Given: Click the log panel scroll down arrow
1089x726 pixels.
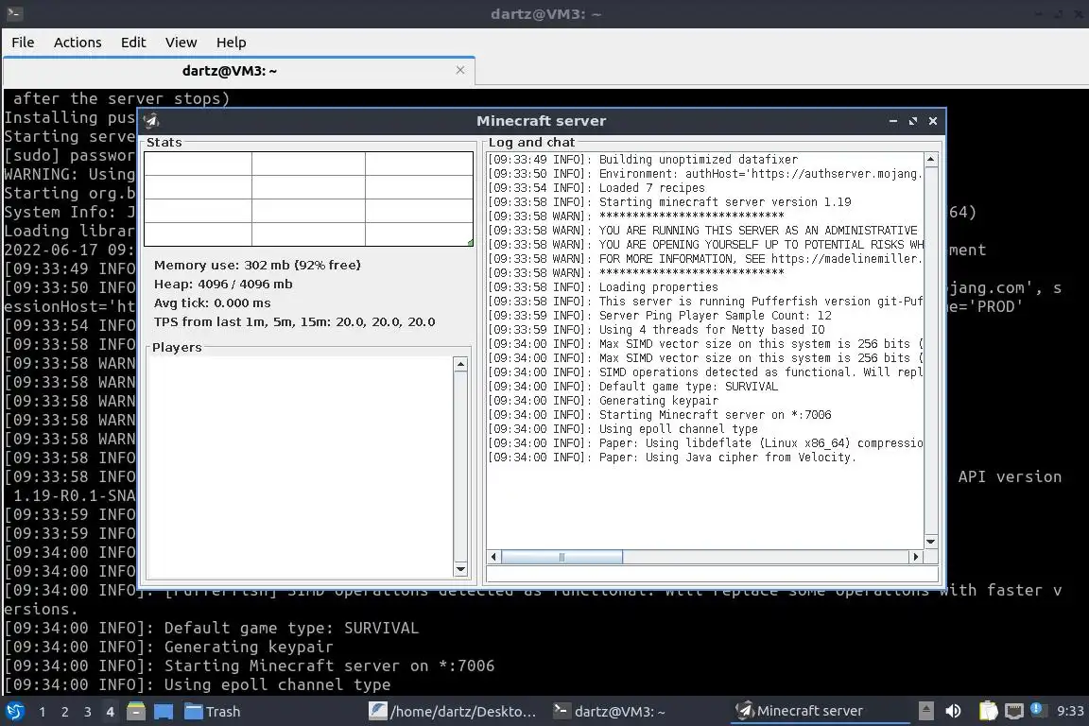Looking at the screenshot, I should (x=930, y=542).
